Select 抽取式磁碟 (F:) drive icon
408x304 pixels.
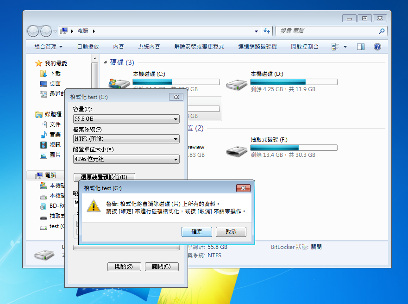[x=237, y=151]
